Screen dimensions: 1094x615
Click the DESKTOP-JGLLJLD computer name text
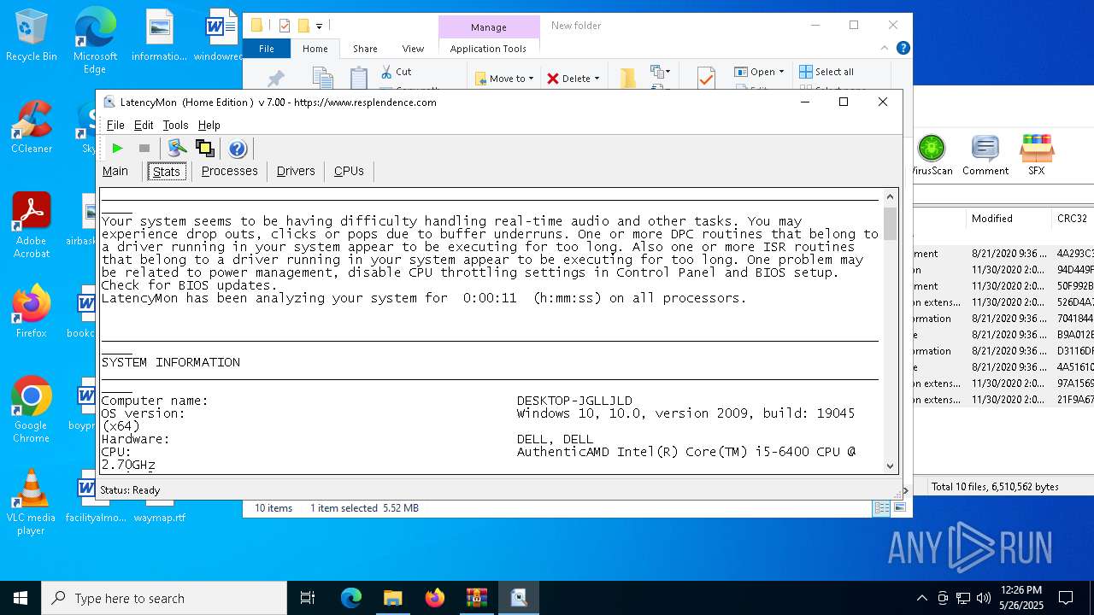[x=574, y=401]
